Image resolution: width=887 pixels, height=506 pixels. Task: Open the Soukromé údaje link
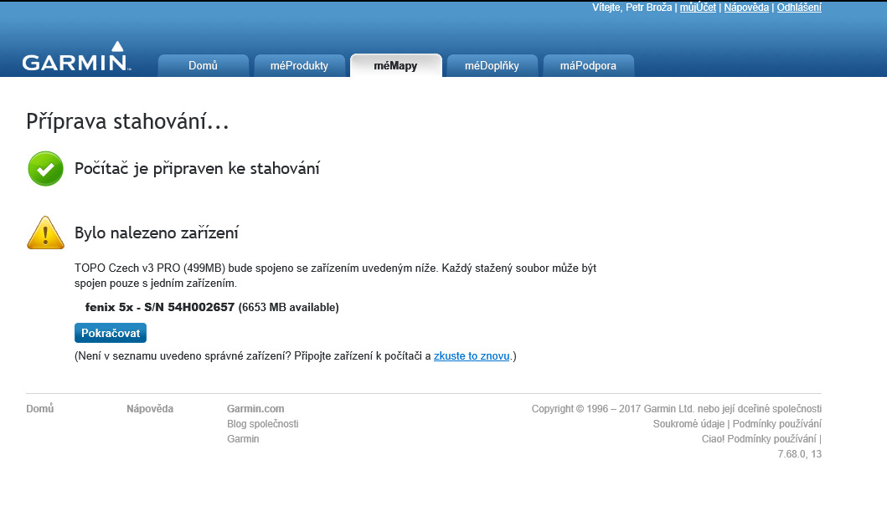pos(688,424)
